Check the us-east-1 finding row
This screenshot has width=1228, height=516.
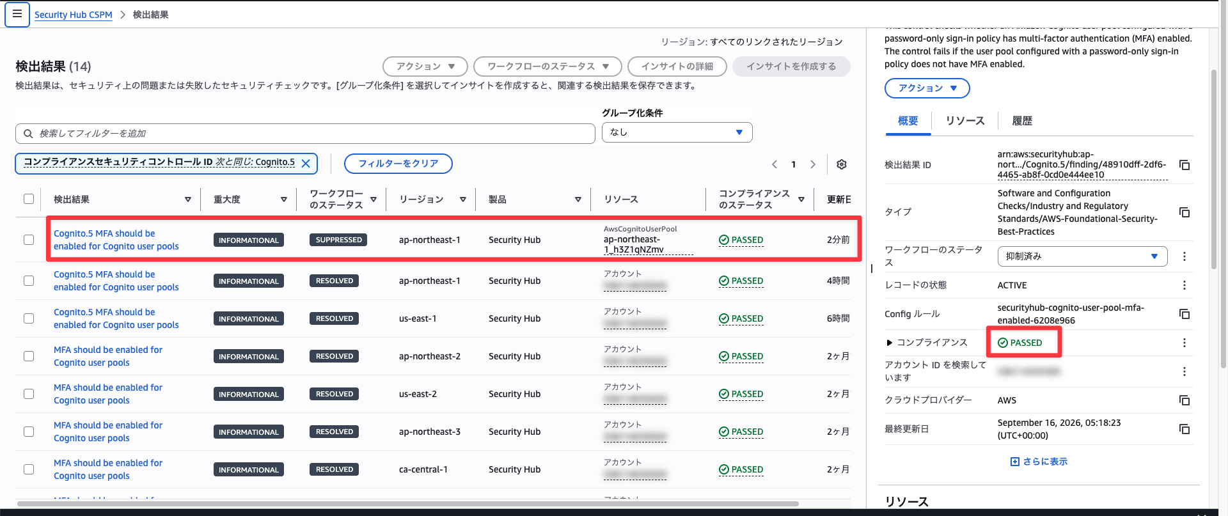[29, 318]
